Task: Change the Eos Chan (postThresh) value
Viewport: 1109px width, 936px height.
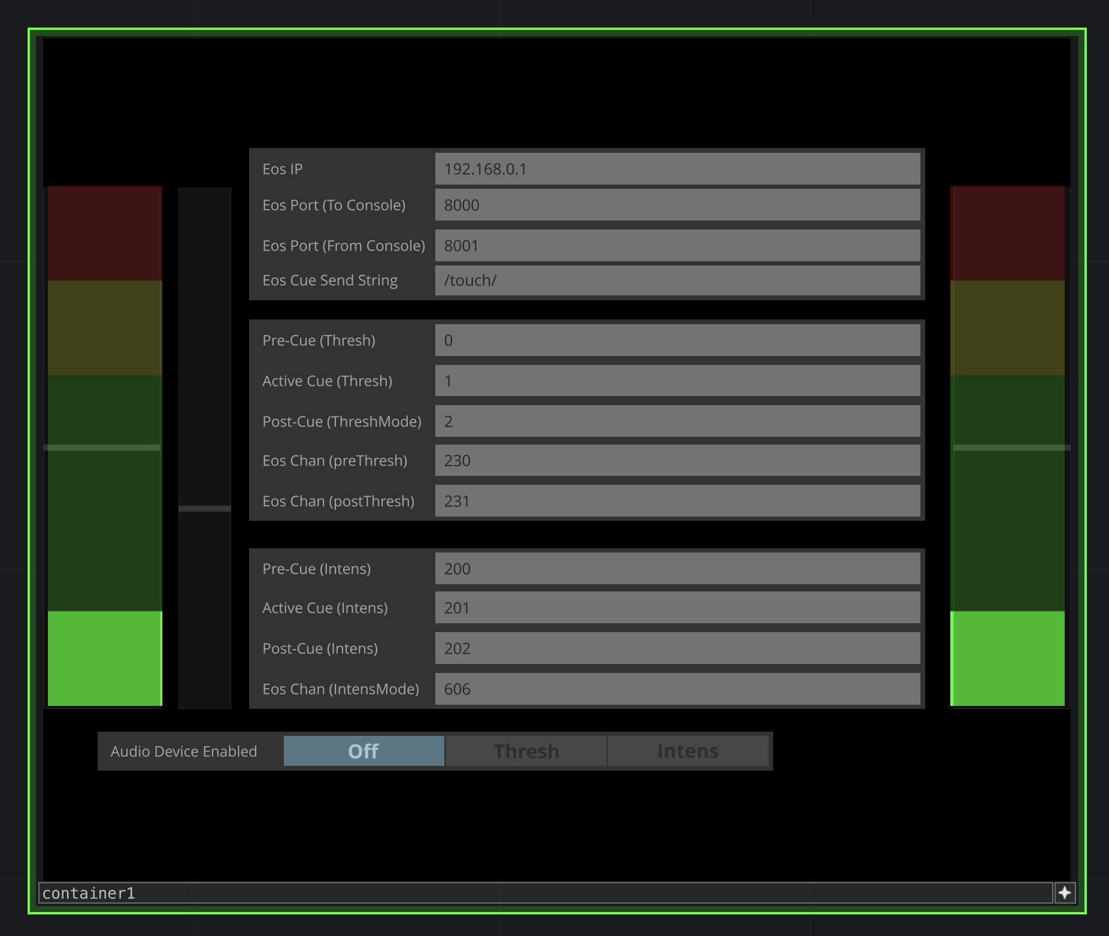Action: pyautogui.click(x=677, y=501)
